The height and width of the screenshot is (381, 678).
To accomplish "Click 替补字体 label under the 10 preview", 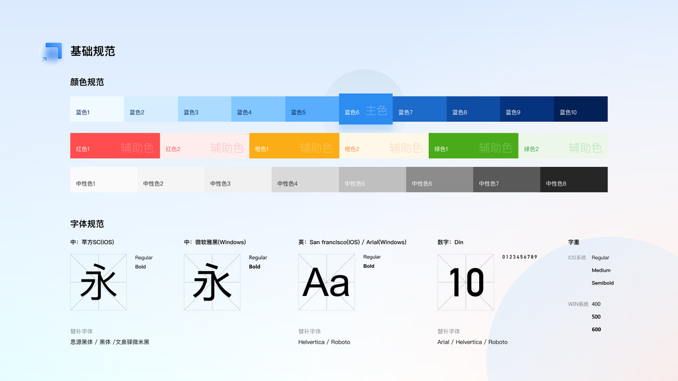I will (x=449, y=331).
